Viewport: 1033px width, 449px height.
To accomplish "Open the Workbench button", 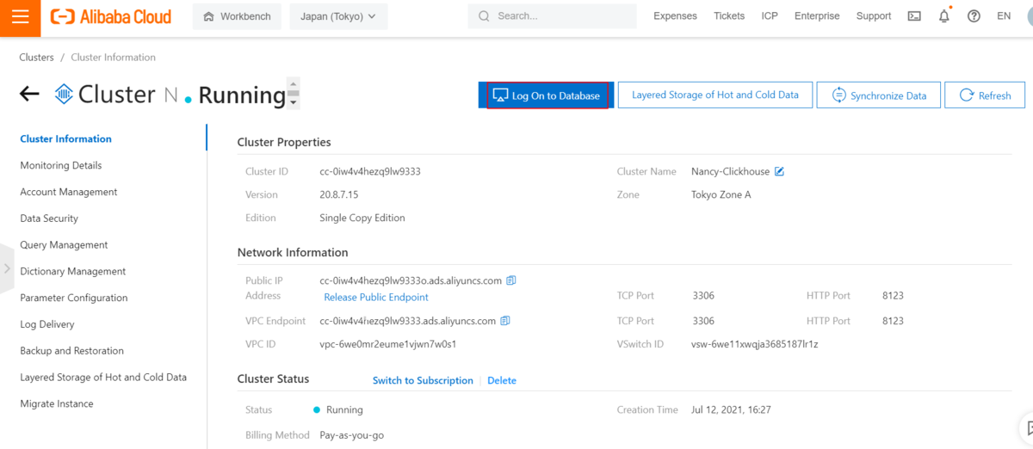I will (237, 16).
